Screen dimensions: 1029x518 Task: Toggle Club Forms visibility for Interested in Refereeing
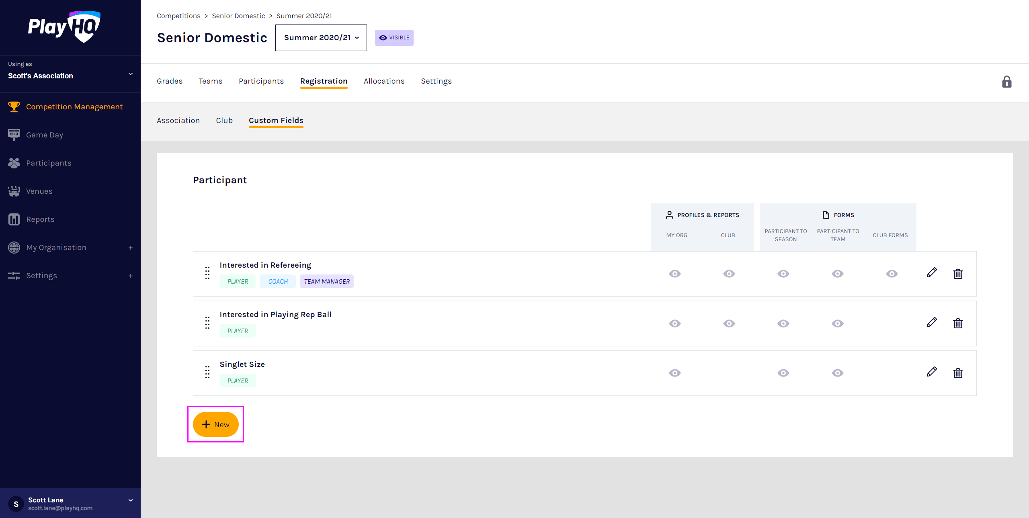pyautogui.click(x=892, y=274)
